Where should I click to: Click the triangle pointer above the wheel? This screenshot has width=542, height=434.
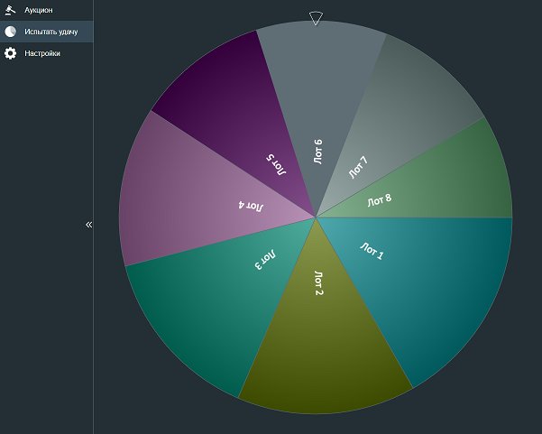pos(315,18)
